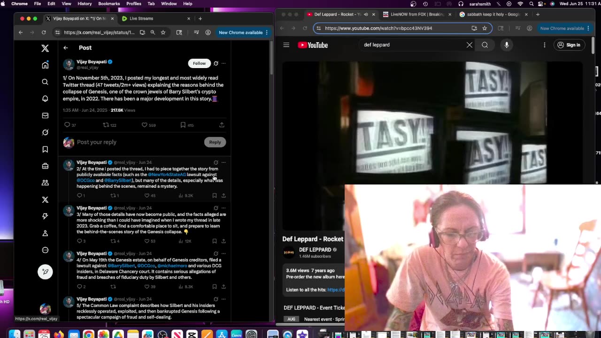Open Grok from the X sidebar
The image size is (601, 338).
point(45,132)
